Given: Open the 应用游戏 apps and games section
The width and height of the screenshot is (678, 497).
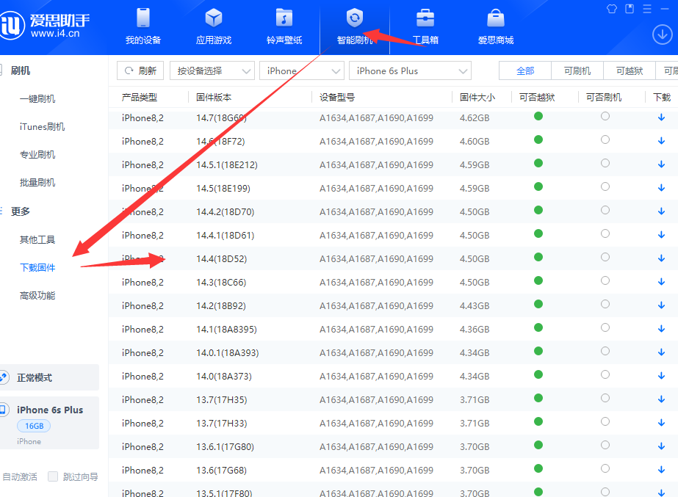Looking at the screenshot, I should click(x=214, y=26).
